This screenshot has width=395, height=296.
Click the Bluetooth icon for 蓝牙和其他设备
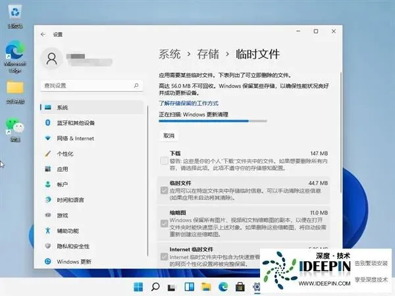pyautogui.click(x=48, y=122)
